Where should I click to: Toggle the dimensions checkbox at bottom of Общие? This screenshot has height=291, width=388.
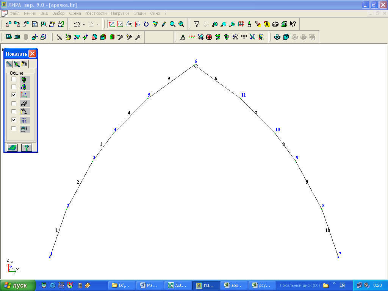tap(14, 128)
